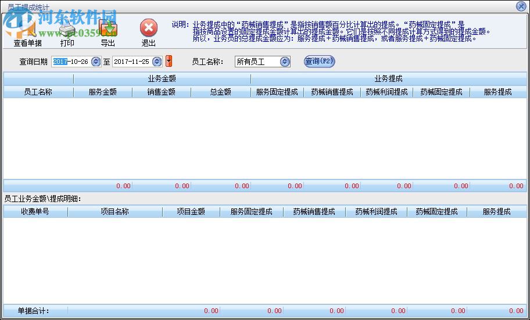Click the red 退出 exit icon
The height and width of the screenshot is (320, 530).
pos(149,28)
